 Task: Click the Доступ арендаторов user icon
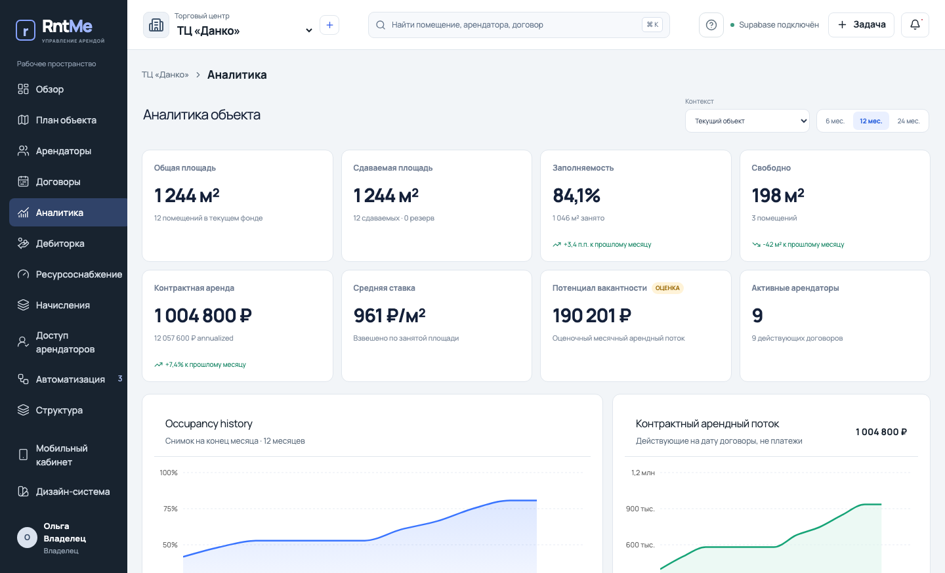(x=23, y=342)
